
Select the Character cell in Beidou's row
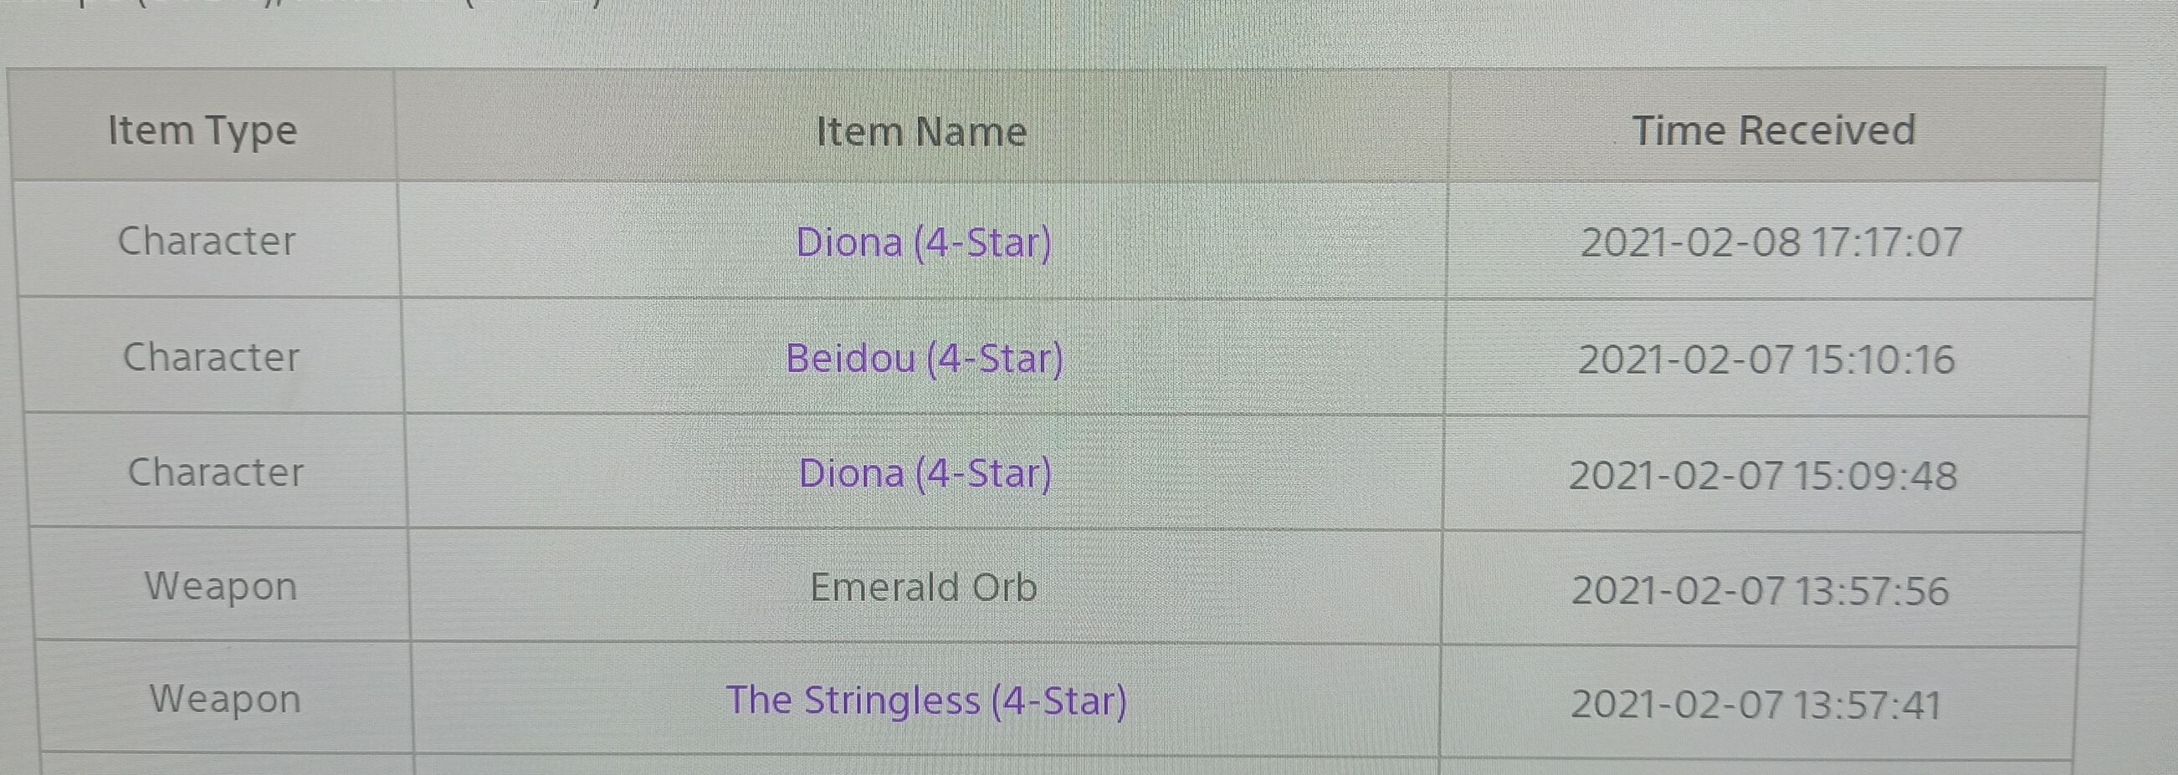[x=212, y=358]
